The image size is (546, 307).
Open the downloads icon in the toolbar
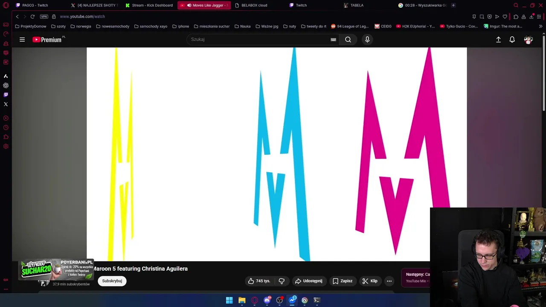(531, 17)
